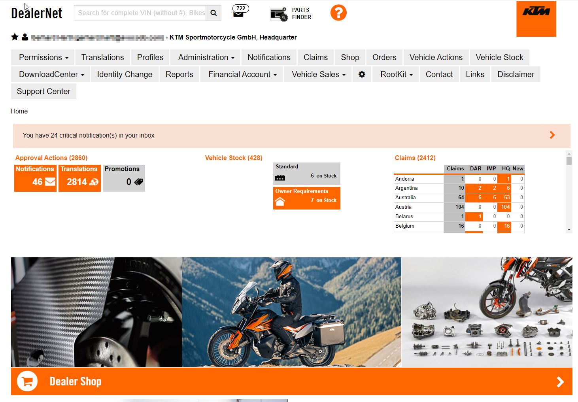Go to Notifications in the menu bar
578x402 pixels.
coord(269,57)
